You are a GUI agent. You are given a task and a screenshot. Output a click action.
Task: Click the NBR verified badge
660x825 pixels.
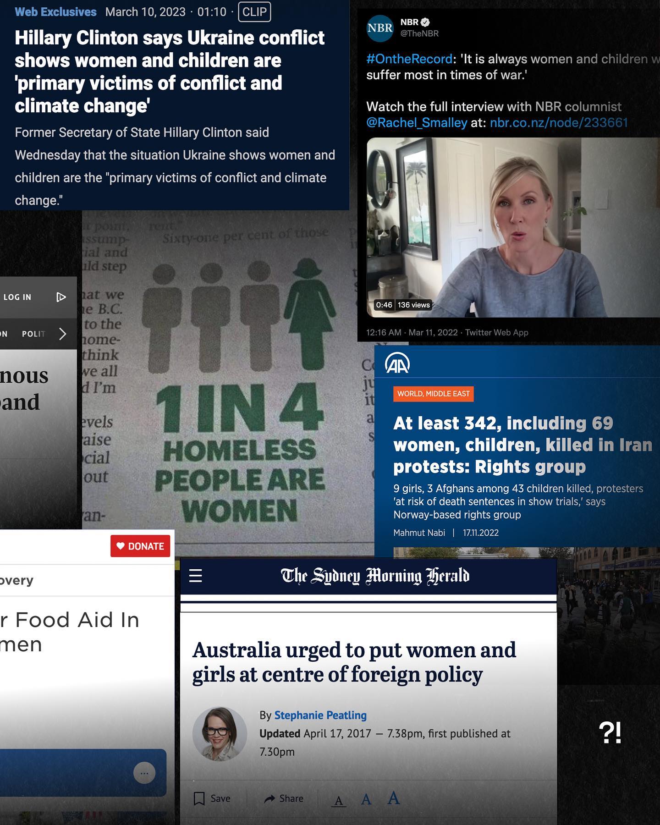pyautogui.click(x=425, y=22)
